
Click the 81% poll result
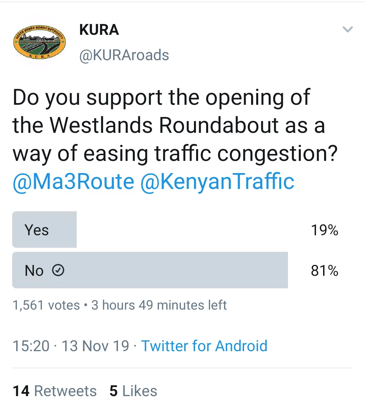point(324,271)
